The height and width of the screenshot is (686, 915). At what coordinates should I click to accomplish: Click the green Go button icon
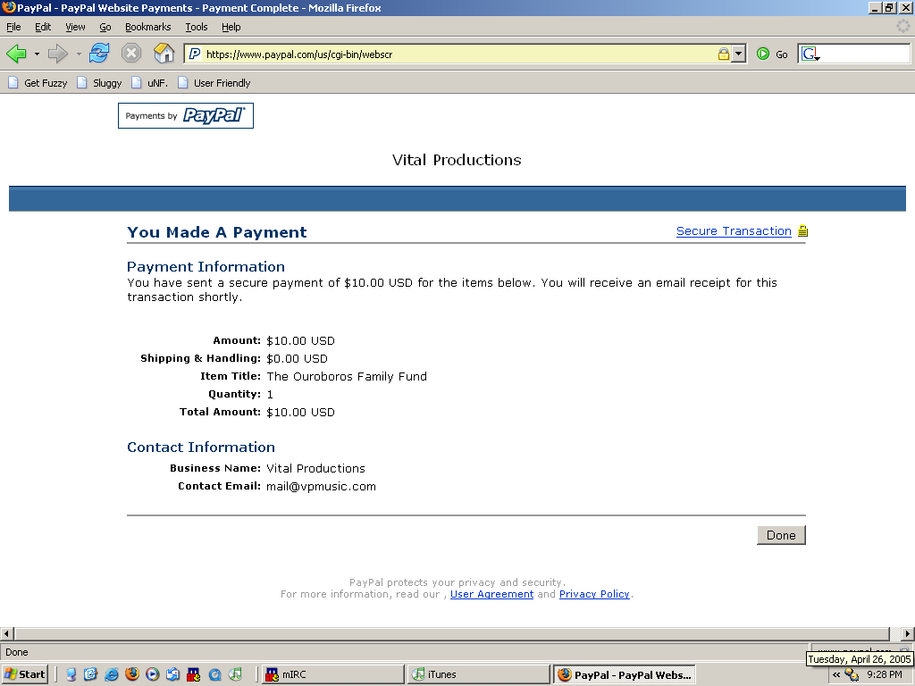(x=763, y=54)
